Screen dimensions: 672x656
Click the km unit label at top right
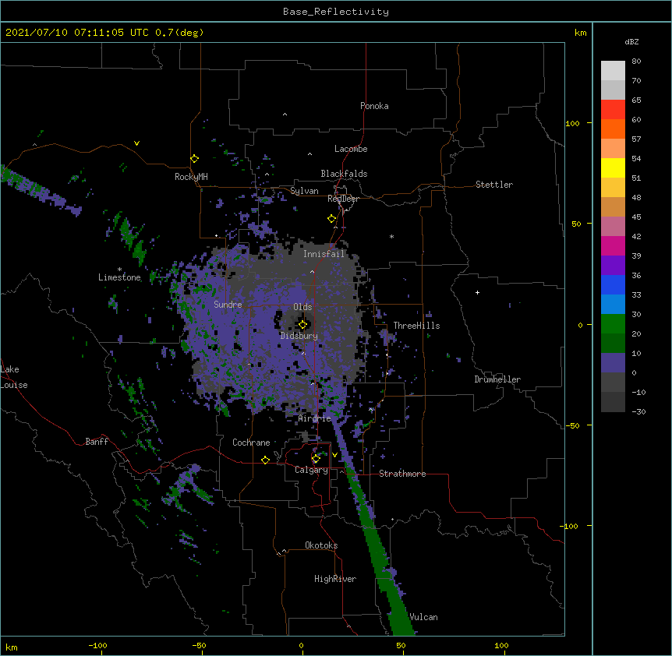click(x=581, y=33)
